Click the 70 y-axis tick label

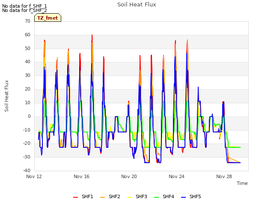pos(27,21)
